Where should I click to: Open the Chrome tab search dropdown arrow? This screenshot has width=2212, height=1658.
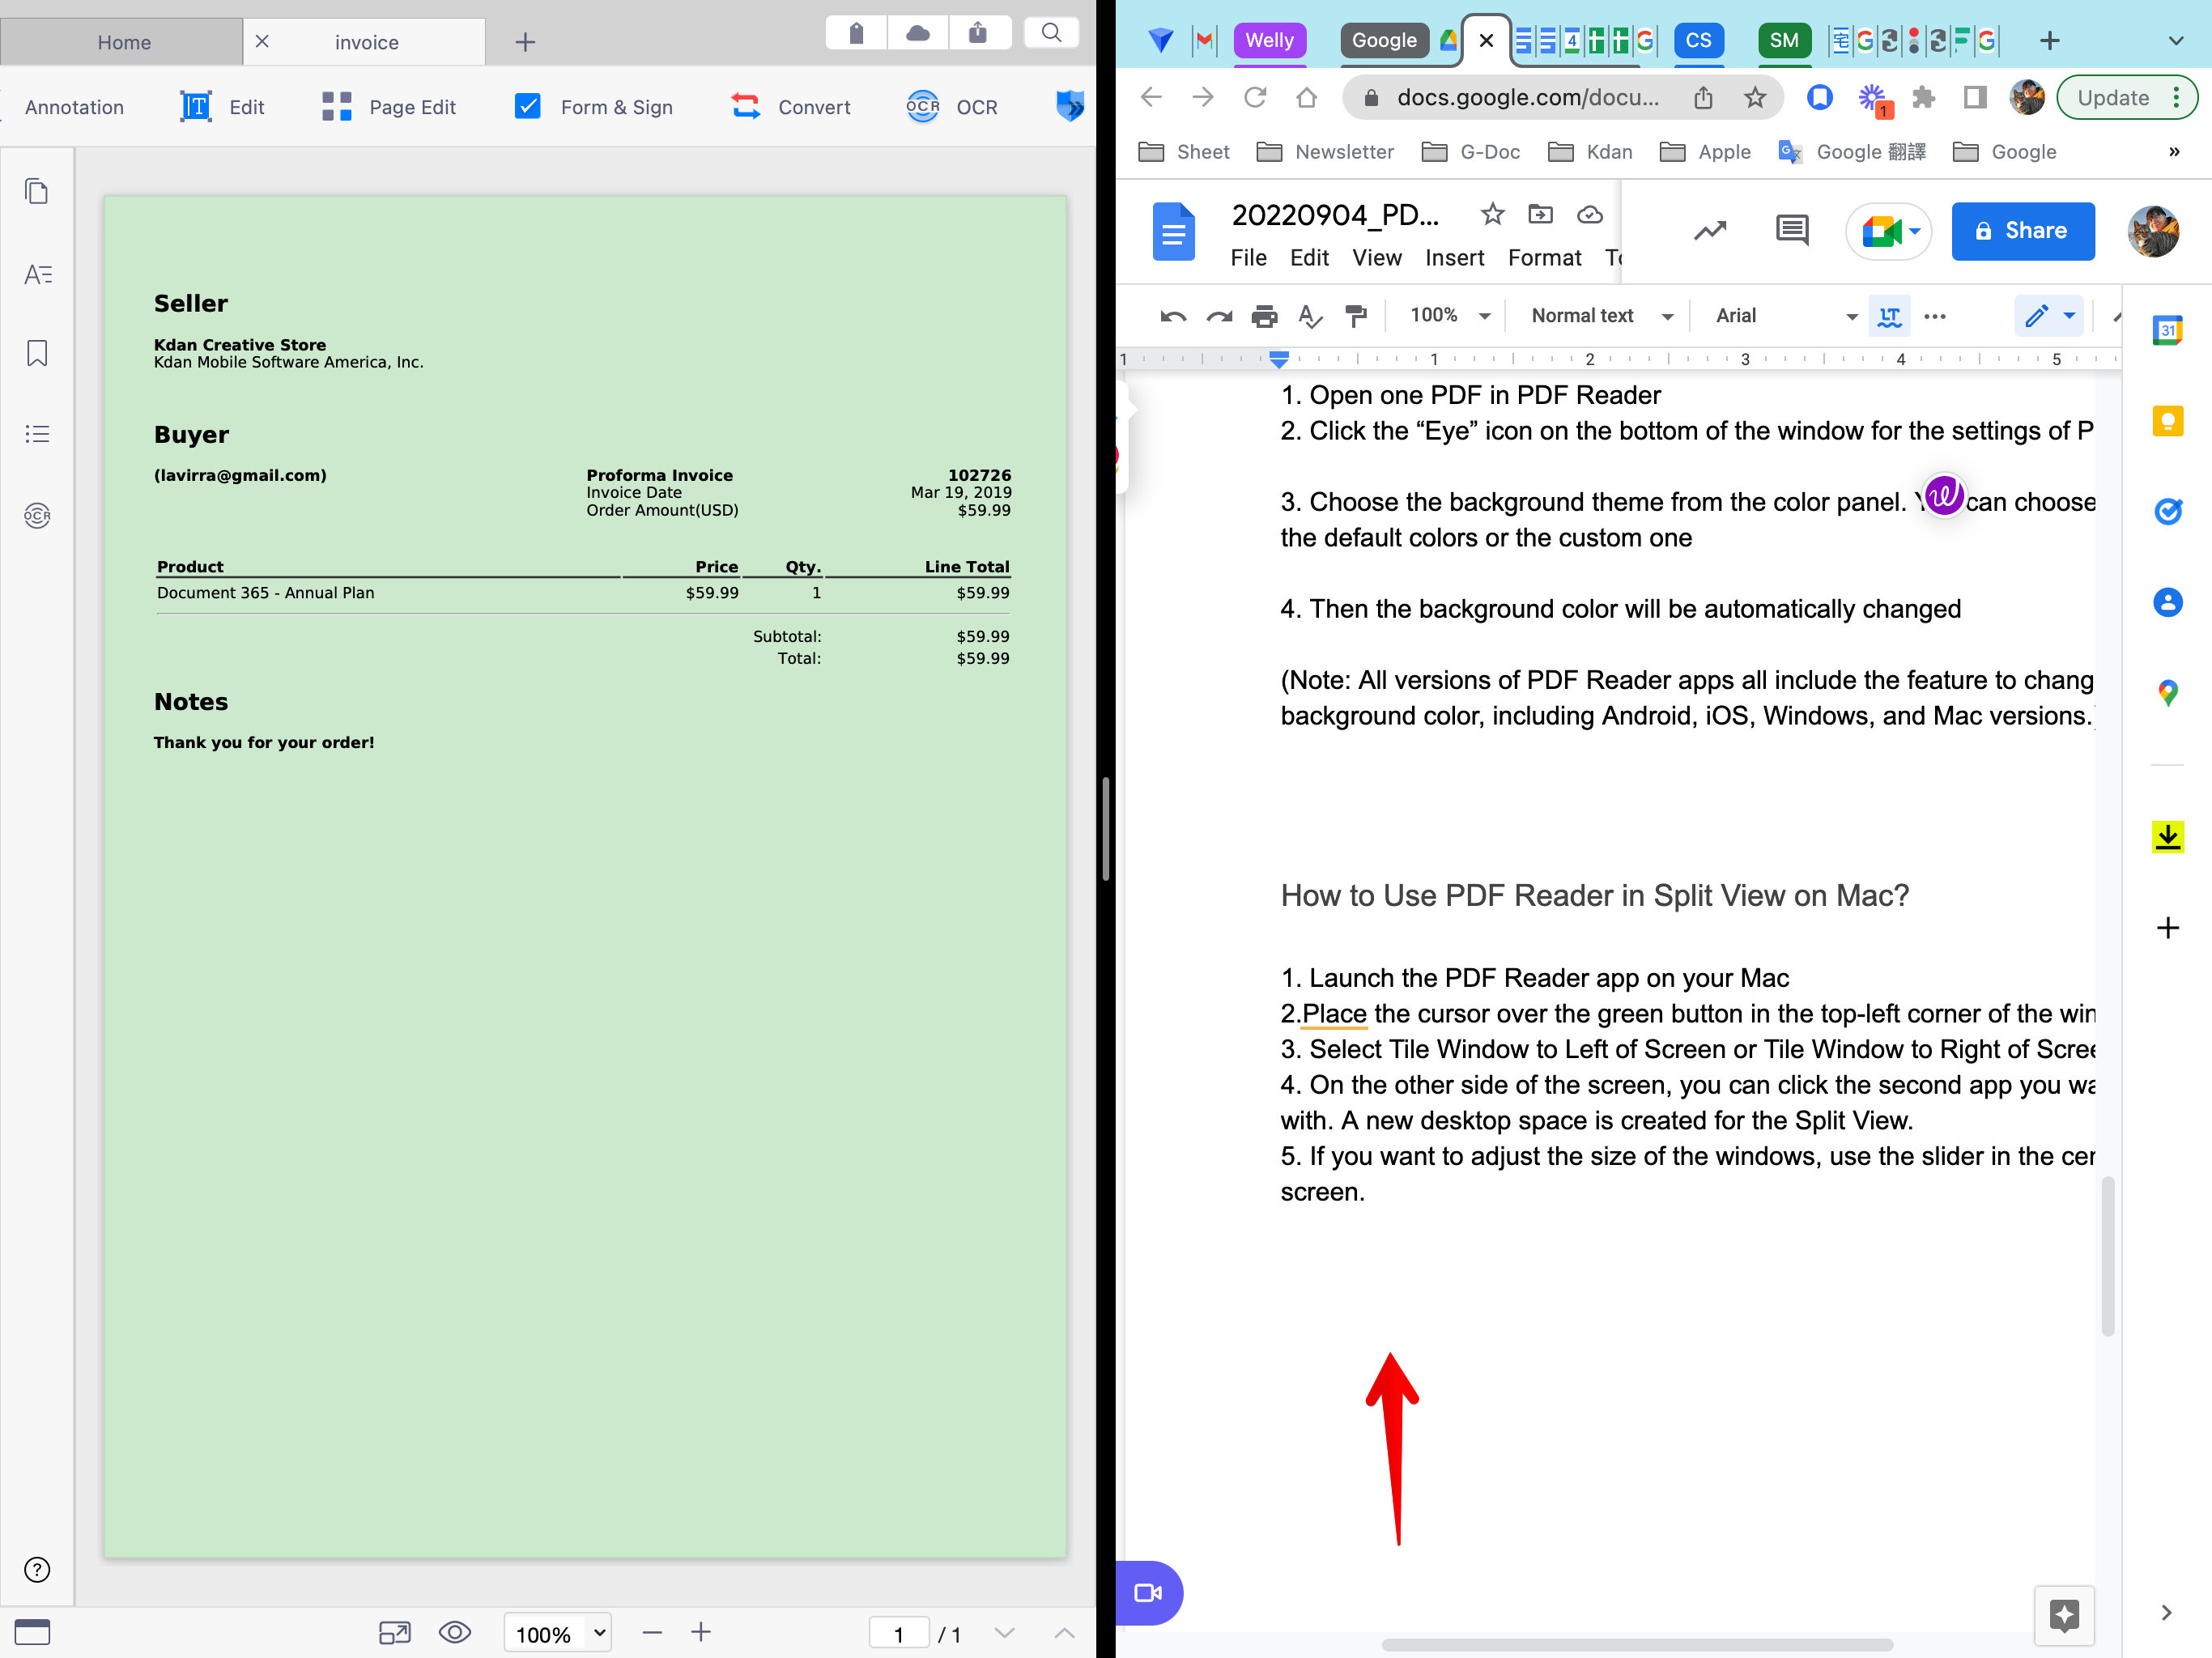click(2176, 41)
